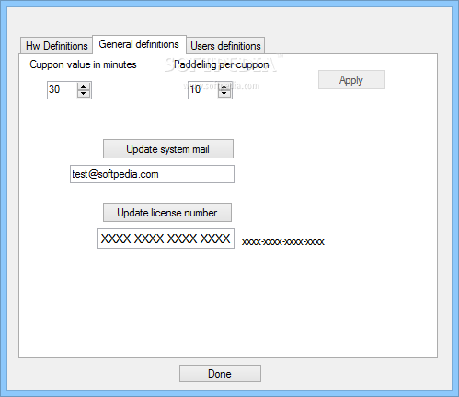
Task: Click the 'Cuppon value in minutes' label
Action: pos(83,64)
